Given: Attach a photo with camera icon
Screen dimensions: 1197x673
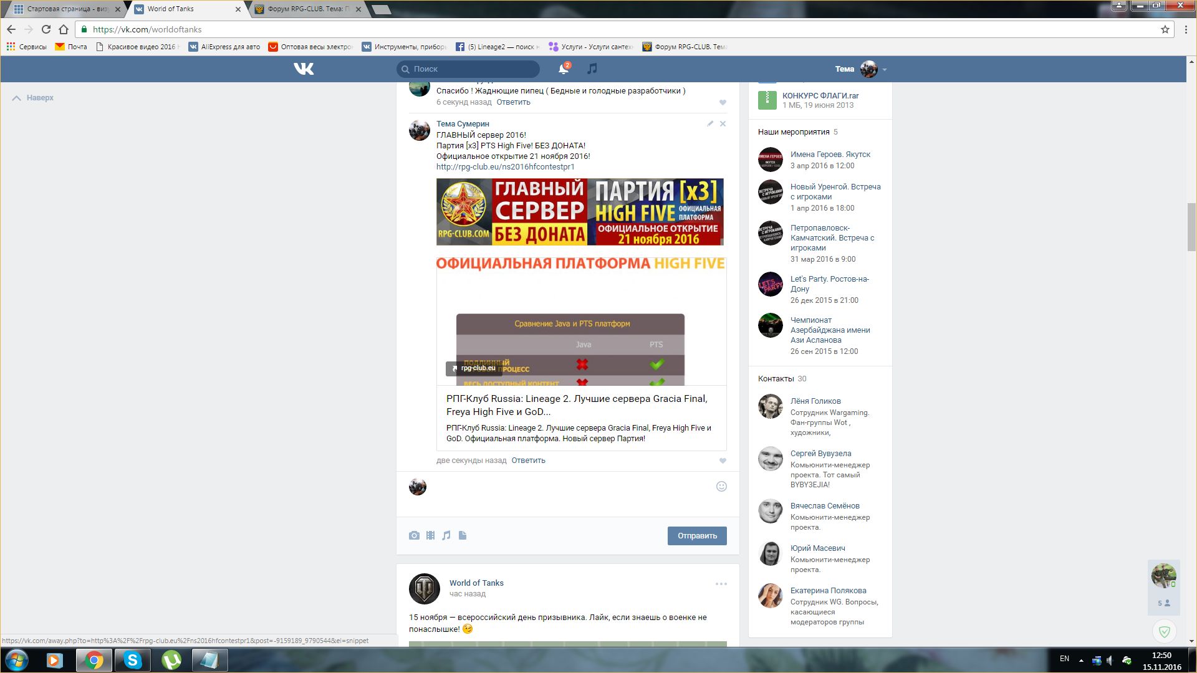Looking at the screenshot, I should [414, 535].
